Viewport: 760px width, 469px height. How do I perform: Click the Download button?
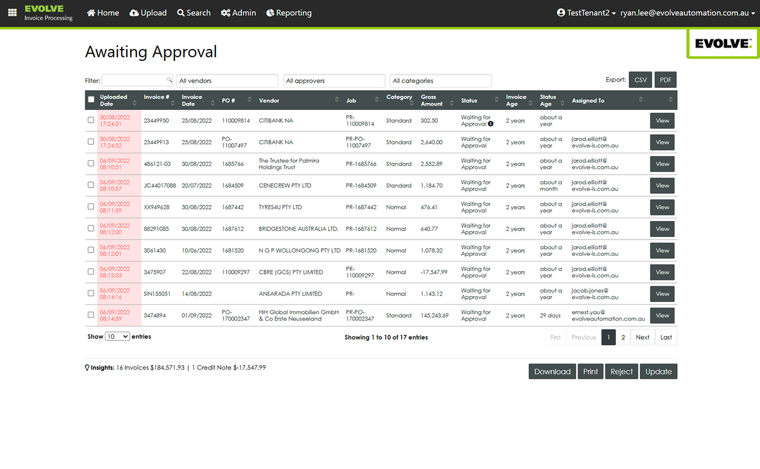553,371
